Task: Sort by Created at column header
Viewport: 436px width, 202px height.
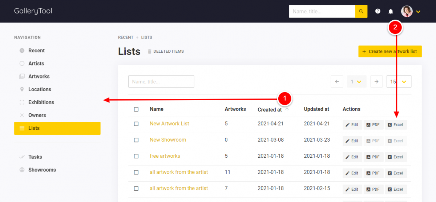Action: [x=270, y=109]
